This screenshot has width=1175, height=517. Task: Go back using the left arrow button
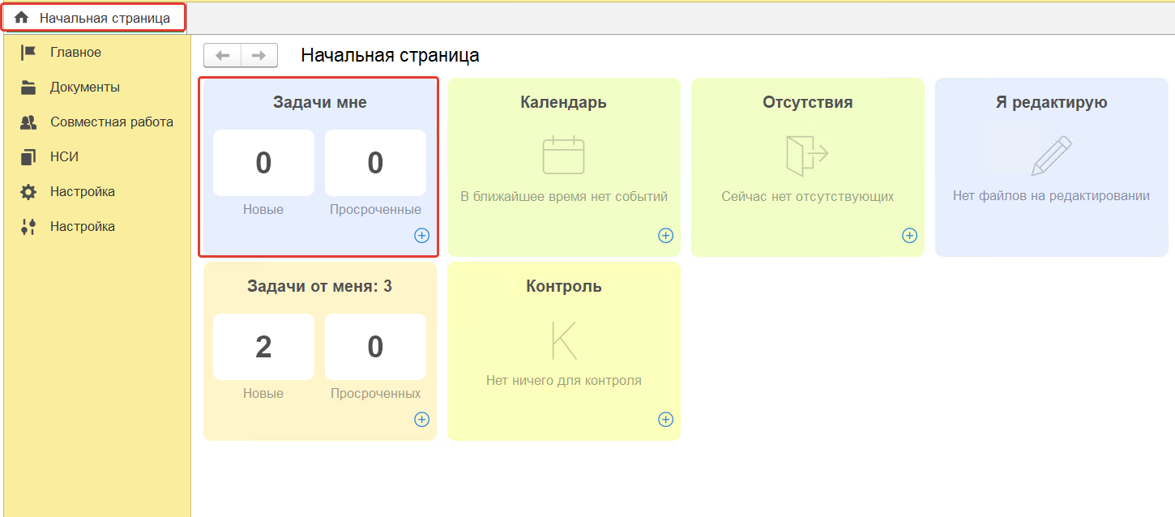click(223, 55)
